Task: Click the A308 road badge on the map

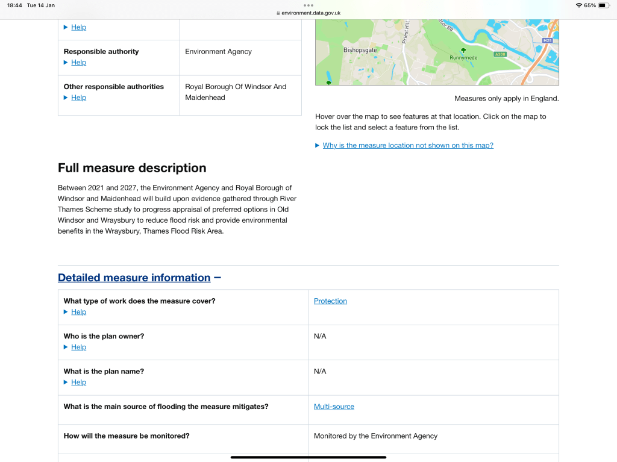Action: click(x=499, y=54)
